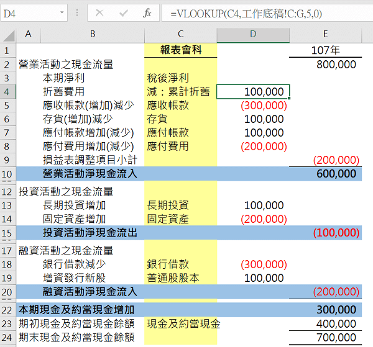This screenshot has width=373, height=347.
Task: Select column A header
Action: (29, 34)
